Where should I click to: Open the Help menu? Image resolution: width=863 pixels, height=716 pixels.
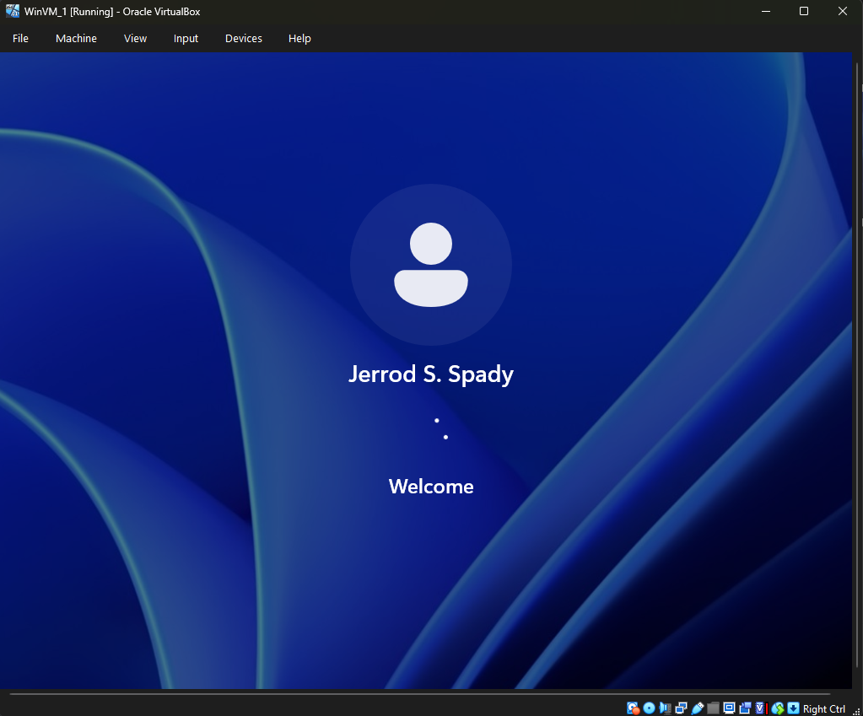[x=299, y=39]
